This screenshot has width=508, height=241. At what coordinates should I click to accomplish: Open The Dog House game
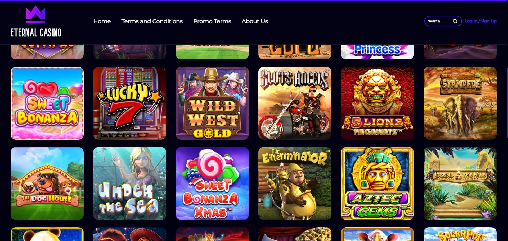coord(47,183)
